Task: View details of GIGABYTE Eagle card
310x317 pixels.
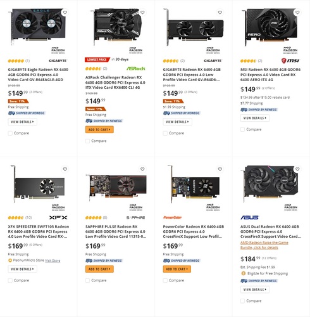Action: coord(23,122)
